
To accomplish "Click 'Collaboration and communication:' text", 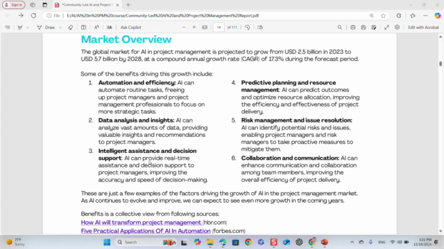I will pyautogui.click(x=290, y=158).
